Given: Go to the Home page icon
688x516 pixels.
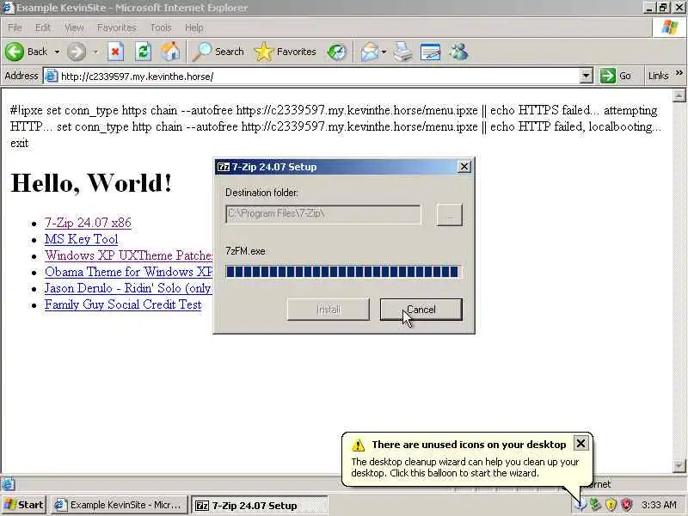Looking at the screenshot, I should tap(170, 52).
